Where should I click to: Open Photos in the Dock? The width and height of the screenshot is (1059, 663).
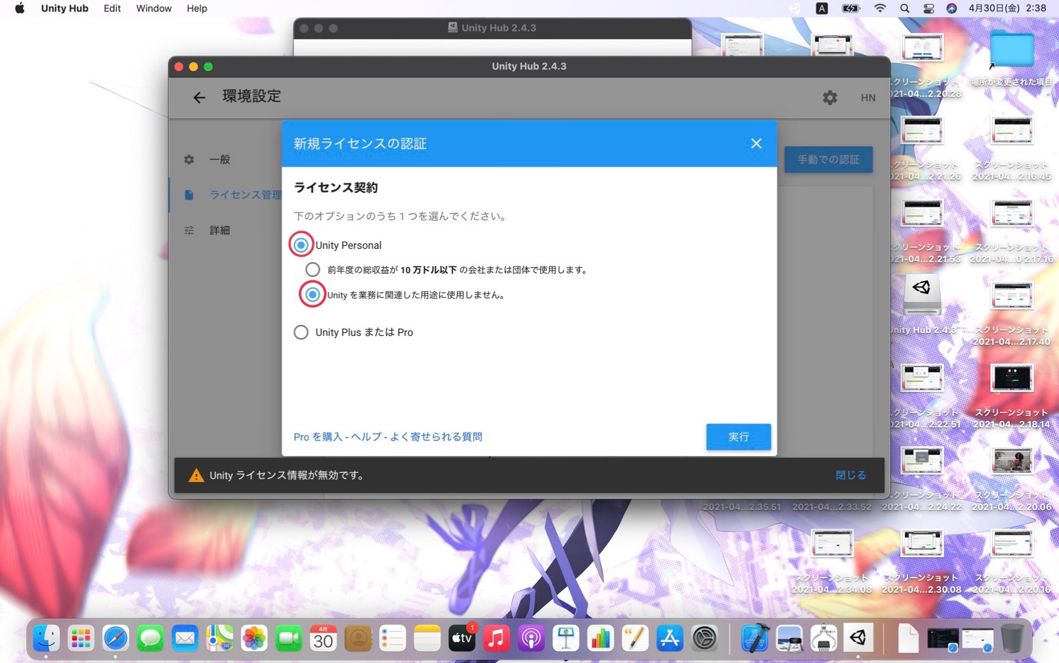click(254, 638)
